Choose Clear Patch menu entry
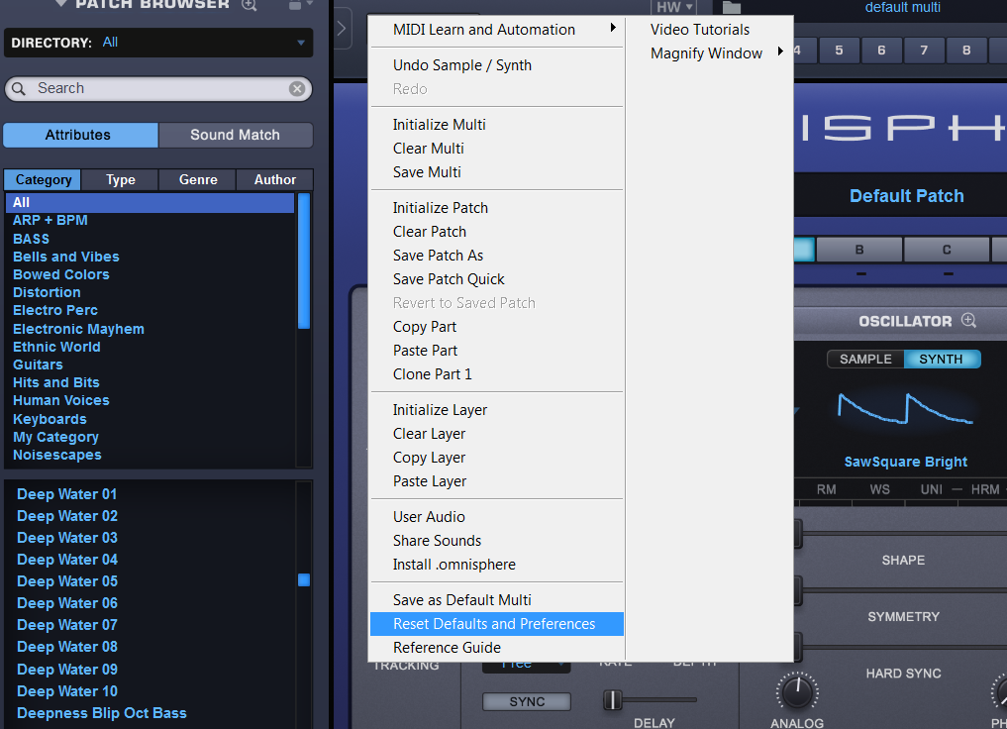The height and width of the screenshot is (729, 1007). tap(497, 232)
